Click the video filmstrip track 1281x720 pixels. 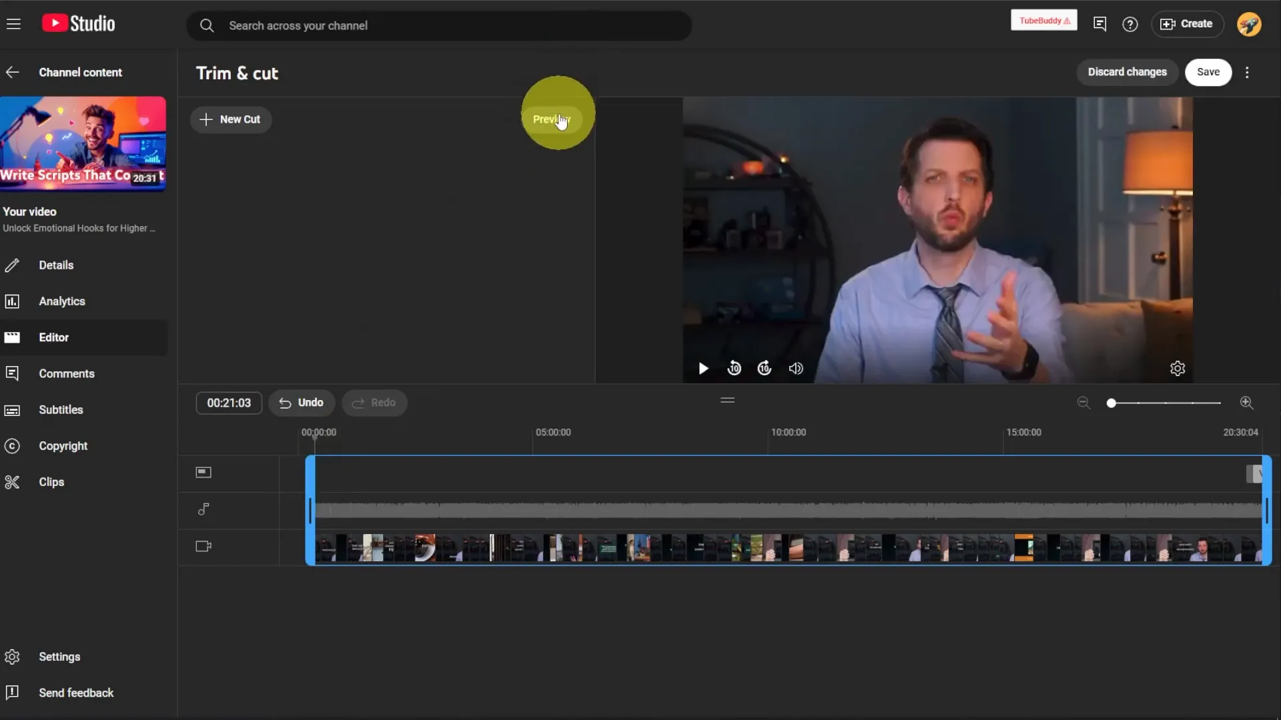click(x=789, y=547)
